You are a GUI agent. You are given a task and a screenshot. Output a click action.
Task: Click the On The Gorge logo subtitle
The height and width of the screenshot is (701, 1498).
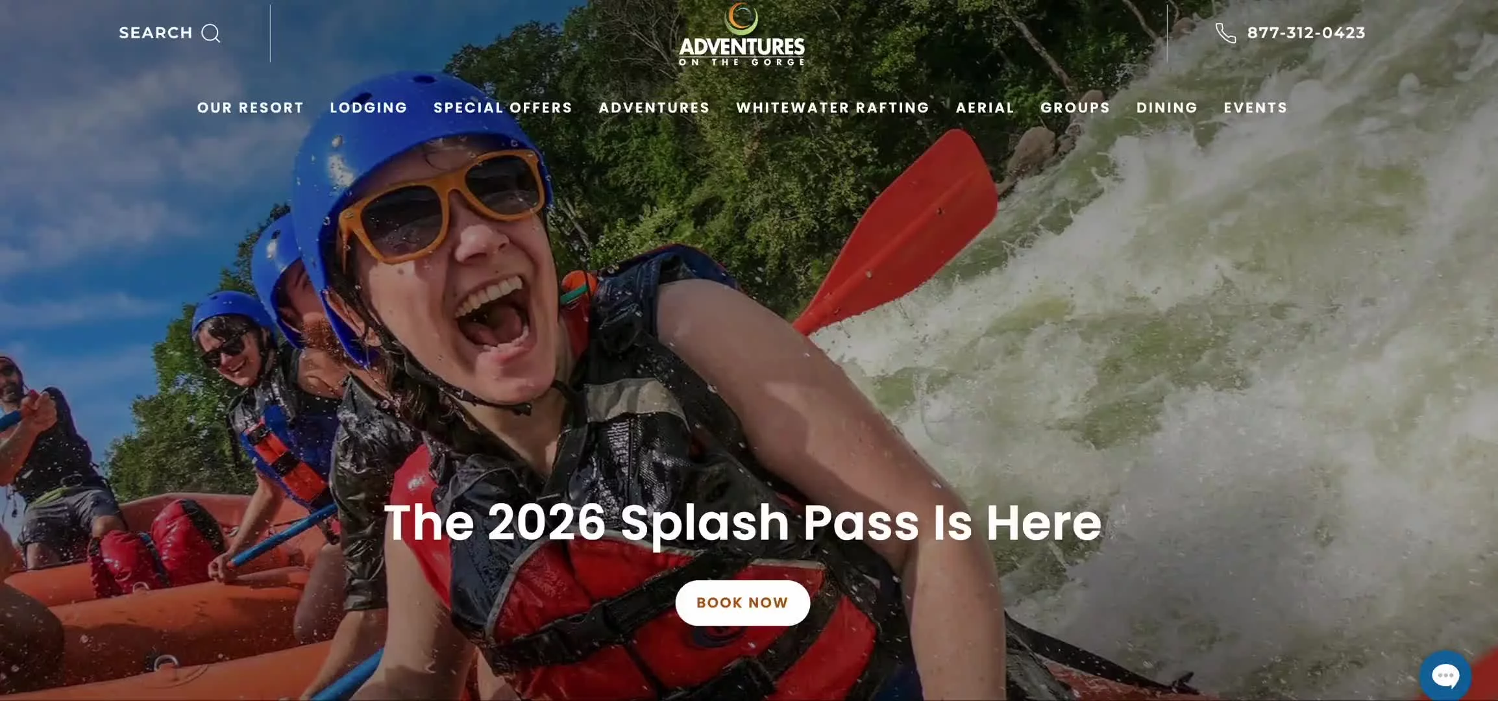[742, 62]
